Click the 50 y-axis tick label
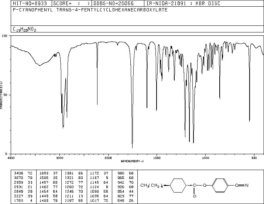Image resolution: width=264 pixels, height=204 pixels. pyautogui.click(x=6, y=95)
